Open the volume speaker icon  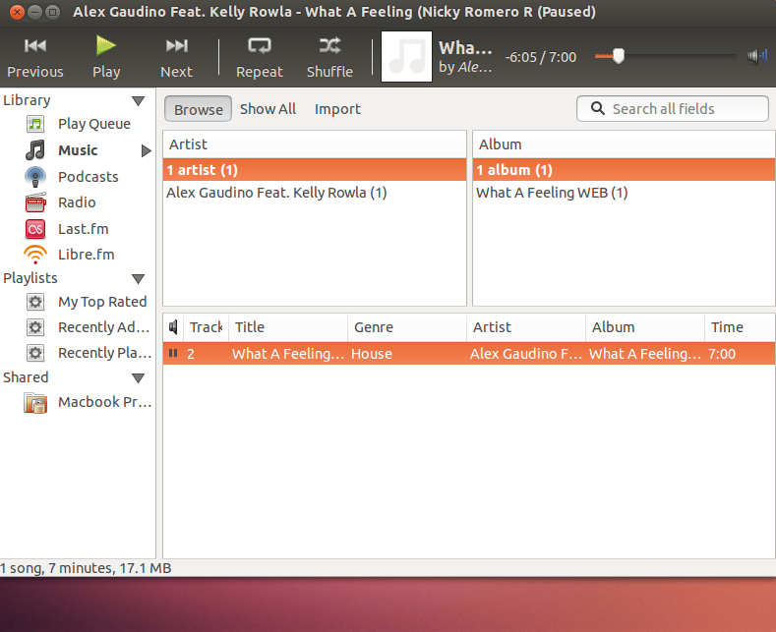click(x=757, y=56)
